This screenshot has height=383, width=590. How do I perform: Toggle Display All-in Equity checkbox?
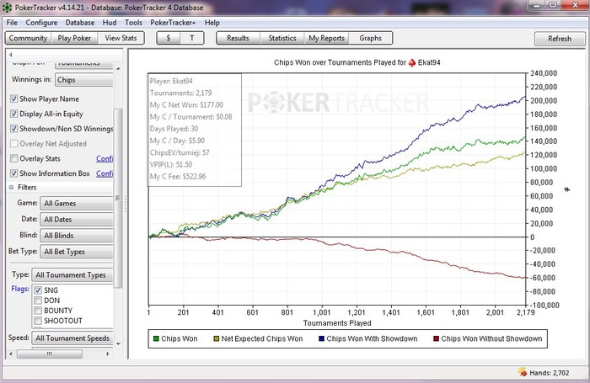click(x=14, y=114)
